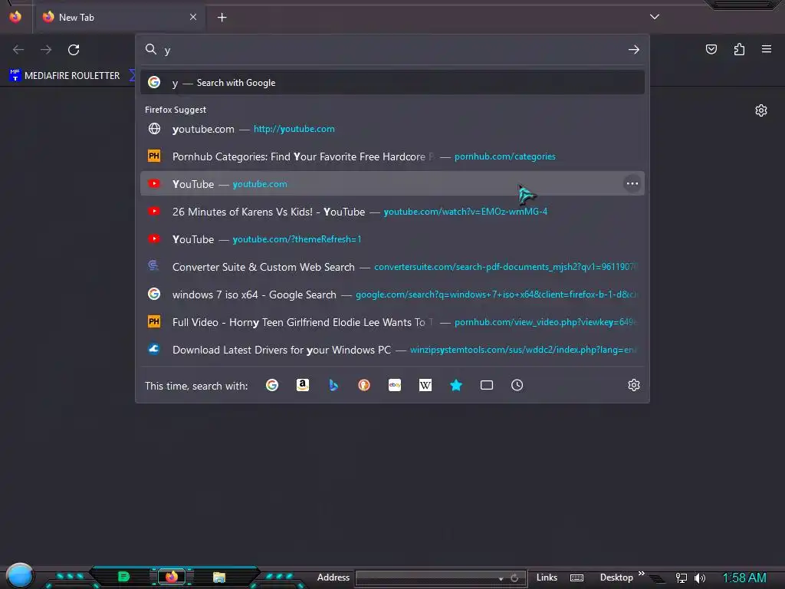Screen dimensions: 785x589
Task: Open result options for YouTube suggestion
Action: tap(632, 184)
